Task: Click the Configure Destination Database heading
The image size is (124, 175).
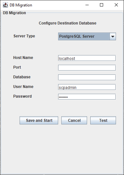Action: [67, 23]
